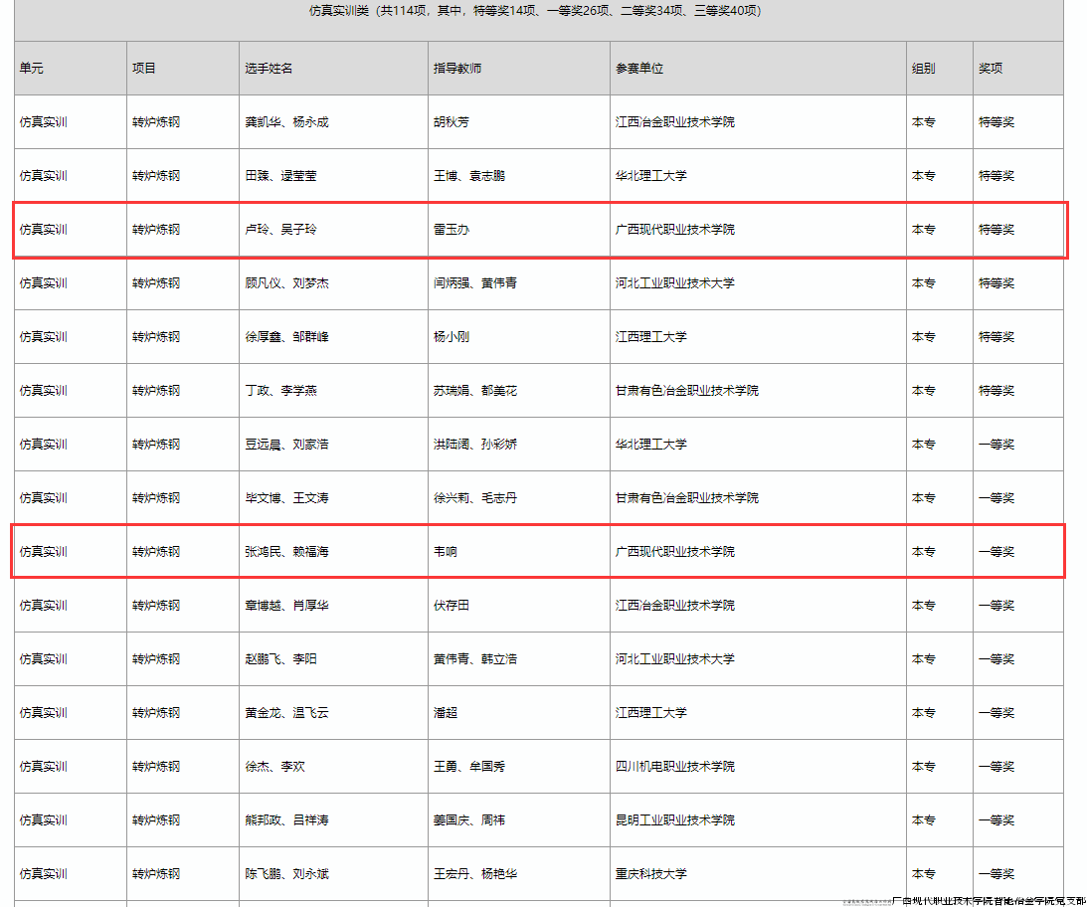This screenshot has width=1087, height=907.
Task: Select 特等奖 in the first highlighted row
Action: point(996,230)
